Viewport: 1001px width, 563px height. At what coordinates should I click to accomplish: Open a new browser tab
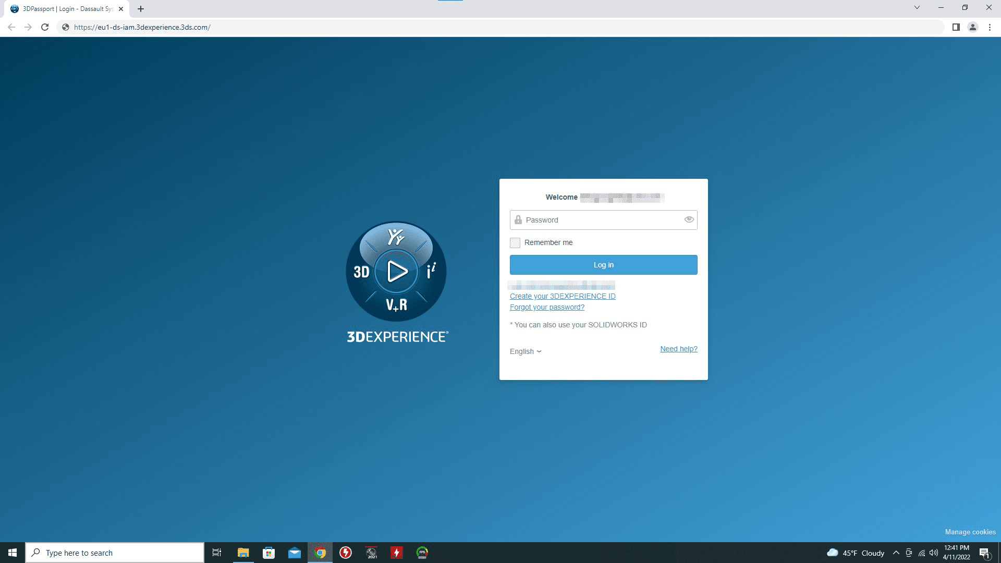point(141,9)
